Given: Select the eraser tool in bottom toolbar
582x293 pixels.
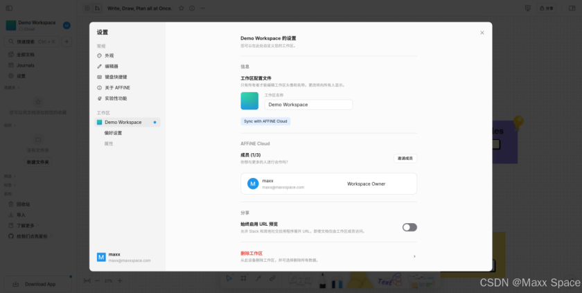Looking at the screenshot, I should click(337, 284).
